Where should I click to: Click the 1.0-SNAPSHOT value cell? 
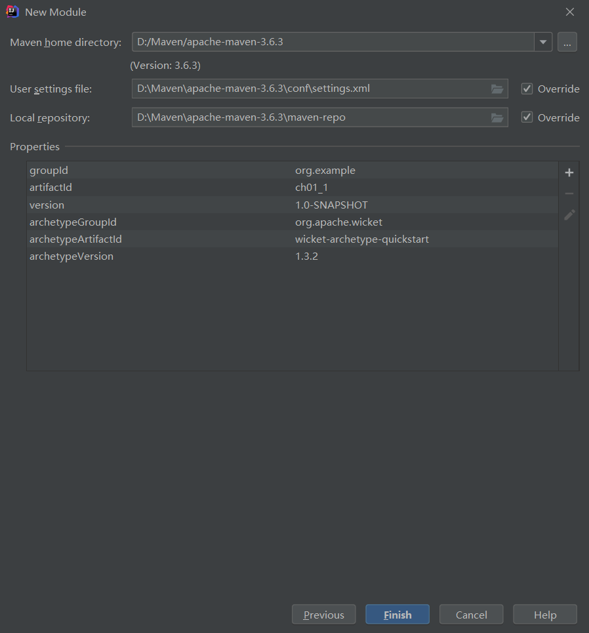[x=426, y=205]
